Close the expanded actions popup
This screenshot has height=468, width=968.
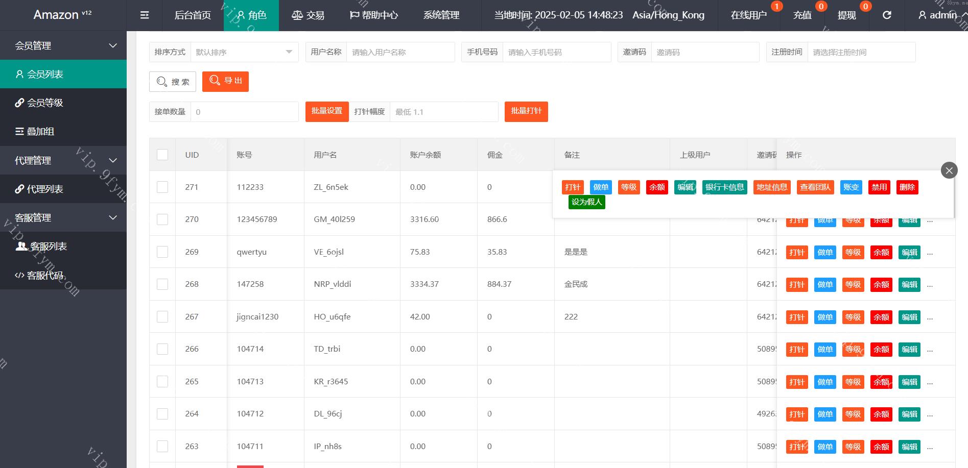tap(949, 170)
